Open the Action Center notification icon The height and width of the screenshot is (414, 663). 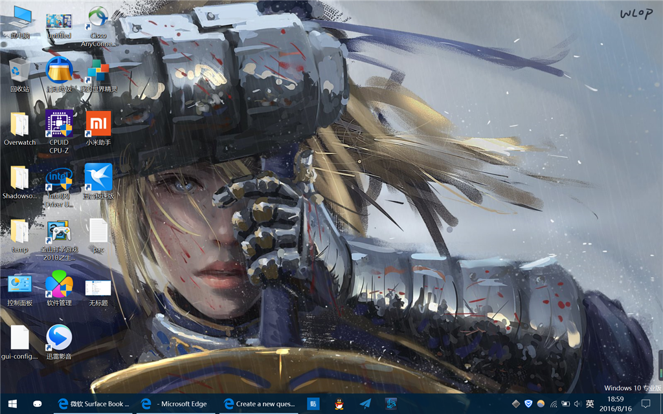(646, 404)
